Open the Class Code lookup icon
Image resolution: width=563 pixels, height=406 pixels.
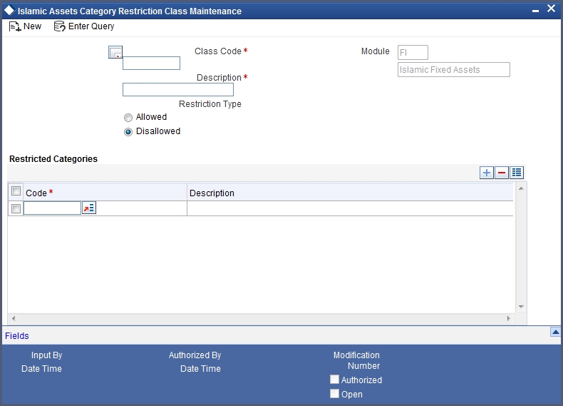(115, 52)
